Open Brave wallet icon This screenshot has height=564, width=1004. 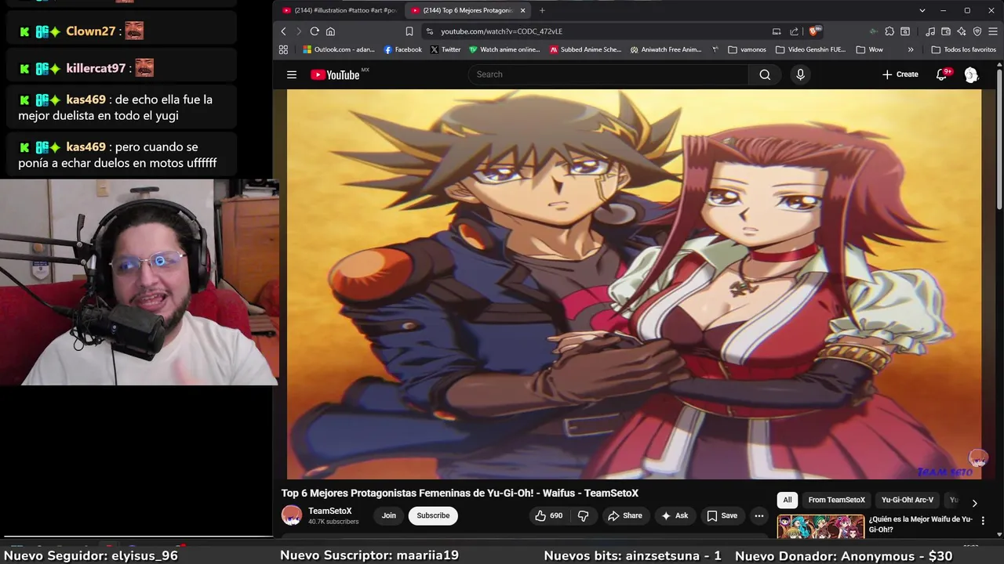tap(946, 31)
